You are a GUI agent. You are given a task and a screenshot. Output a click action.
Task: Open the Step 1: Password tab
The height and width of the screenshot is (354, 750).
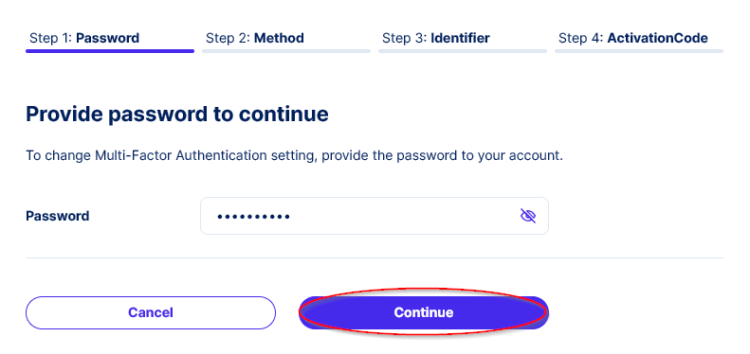(84, 38)
